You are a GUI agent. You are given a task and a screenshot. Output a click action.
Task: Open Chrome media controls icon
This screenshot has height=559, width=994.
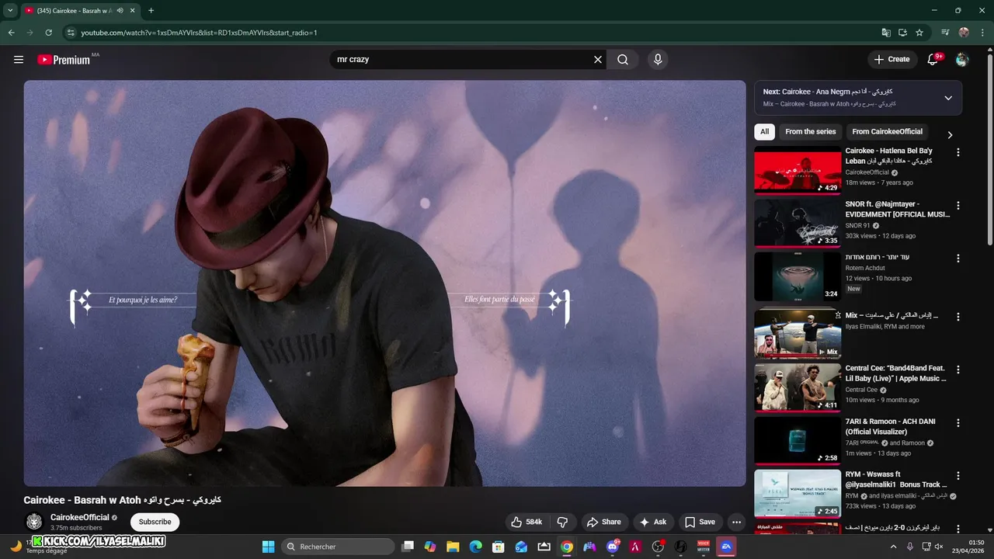click(x=945, y=33)
